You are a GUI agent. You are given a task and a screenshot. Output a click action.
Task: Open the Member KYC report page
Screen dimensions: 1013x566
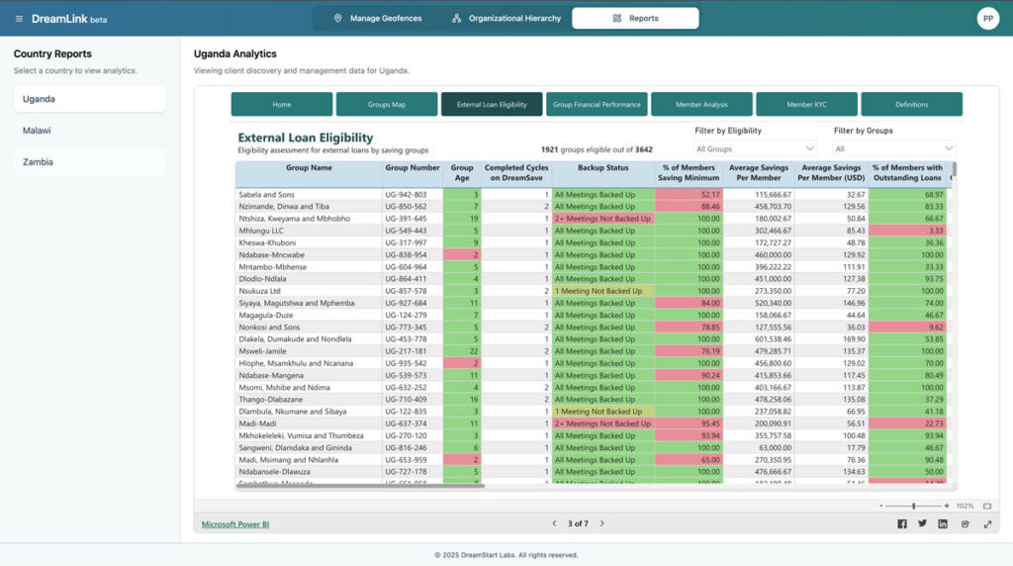click(806, 104)
